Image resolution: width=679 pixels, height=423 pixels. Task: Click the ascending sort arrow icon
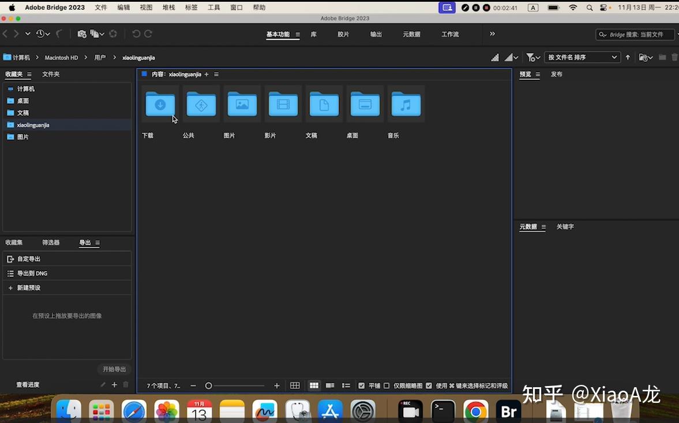(x=628, y=57)
